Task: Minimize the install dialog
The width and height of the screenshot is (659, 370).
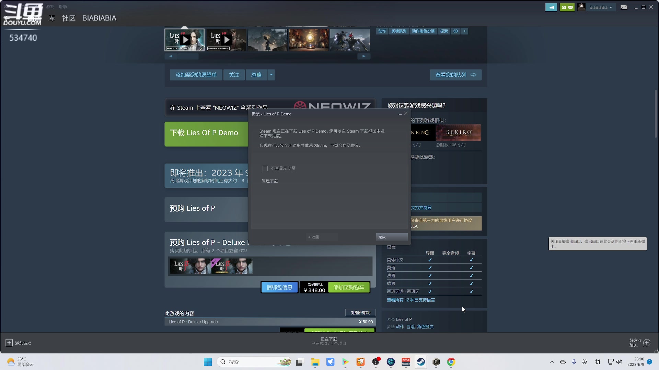Action: [400, 113]
